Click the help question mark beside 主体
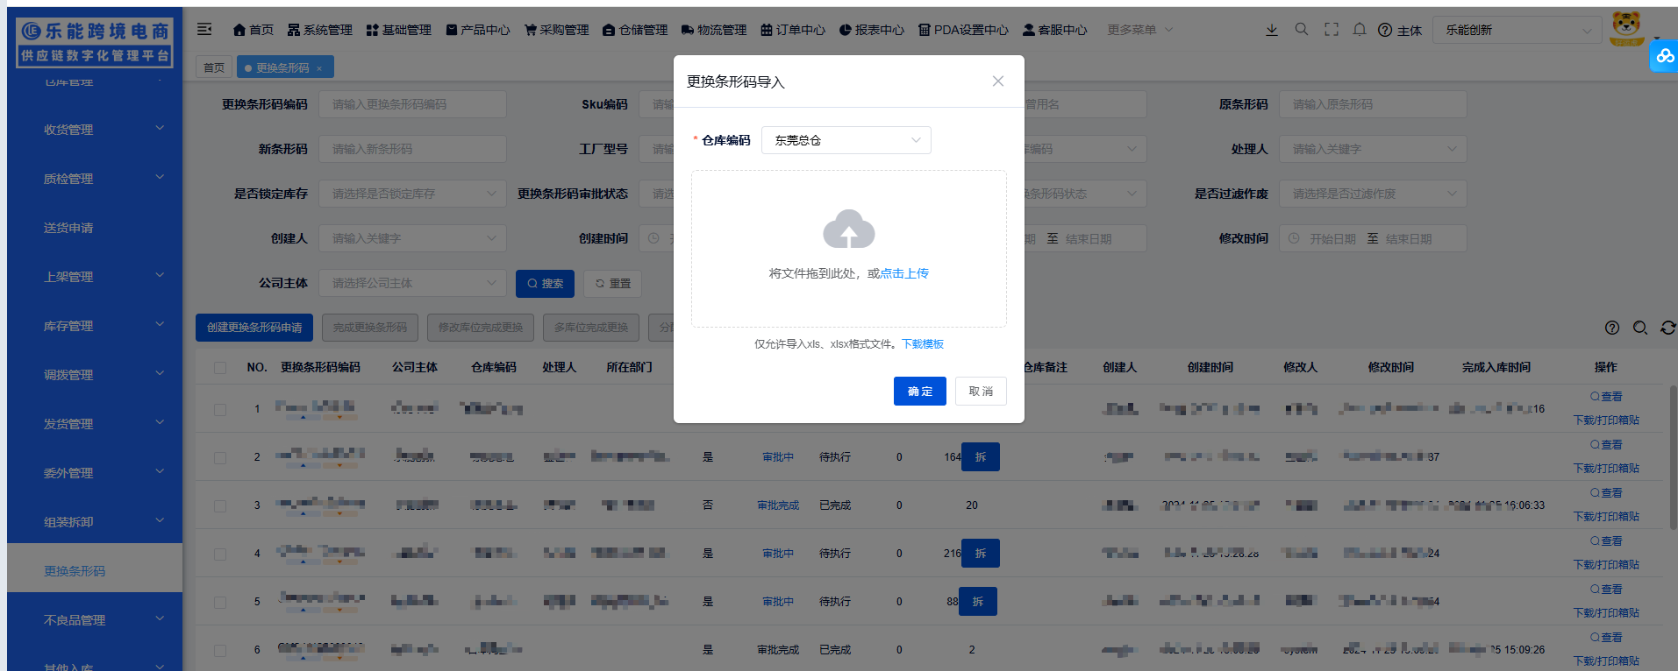The width and height of the screenshot is (1678, 671). 1385,30
